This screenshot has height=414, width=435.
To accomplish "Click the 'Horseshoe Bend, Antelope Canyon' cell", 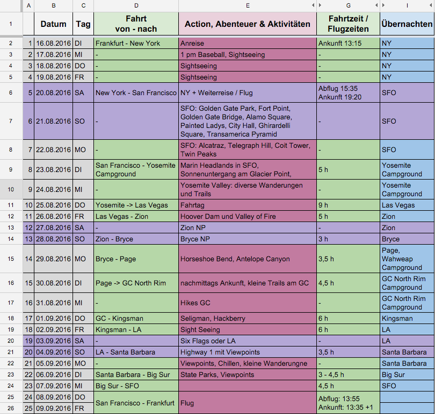I will (x=248, y=259).
